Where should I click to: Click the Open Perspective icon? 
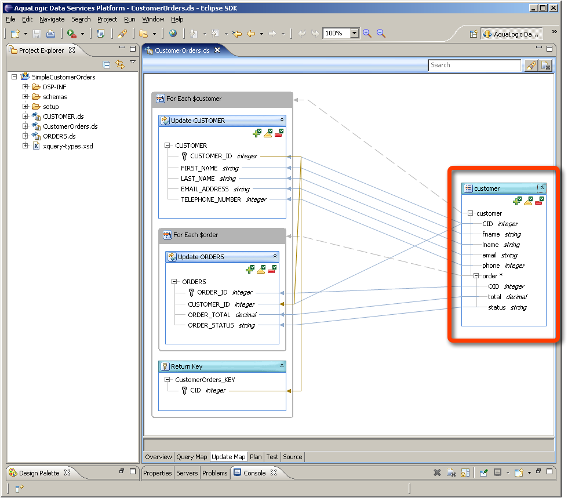pyautogui.click(x=474, y=34)
